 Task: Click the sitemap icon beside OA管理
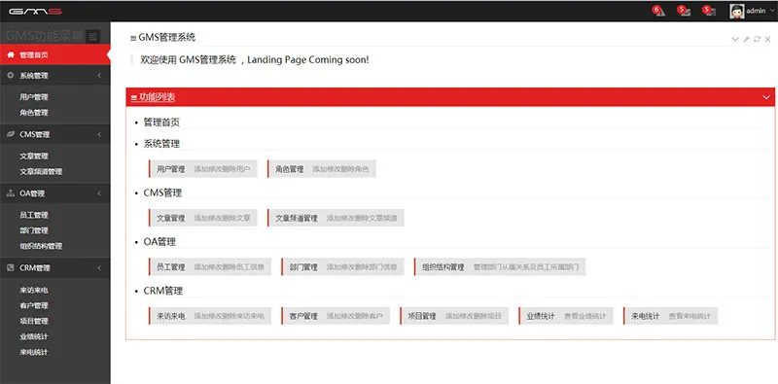pyautogui.click(x=11, y=193)
